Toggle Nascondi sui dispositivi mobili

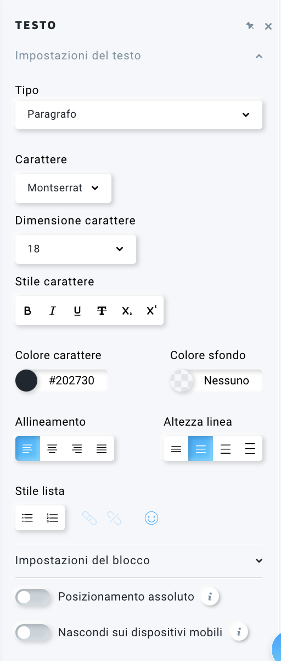click(32, 633)
